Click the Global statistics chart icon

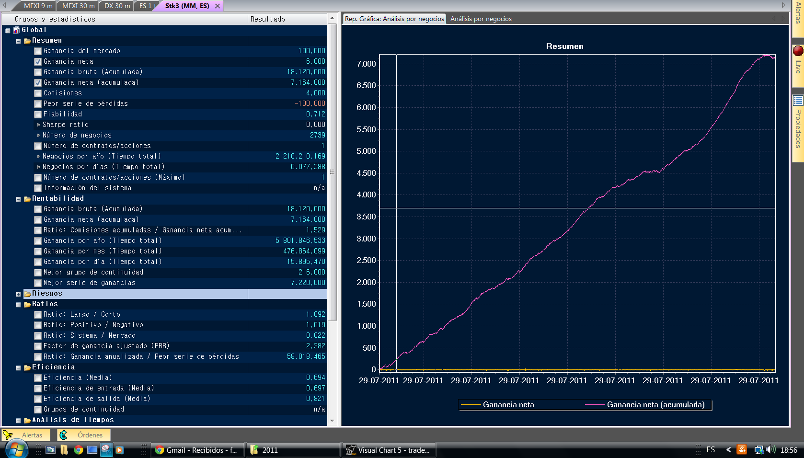click(16, 30)
